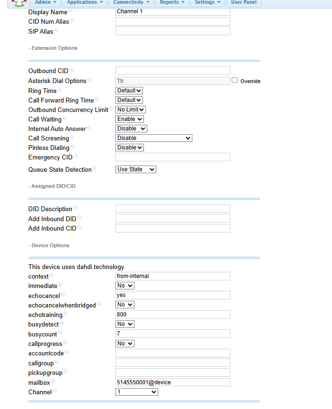The height and width of the screenshot is (409, 332).
Task: Click the help icon next to Add Inbound DID
Action: point(80,217)
